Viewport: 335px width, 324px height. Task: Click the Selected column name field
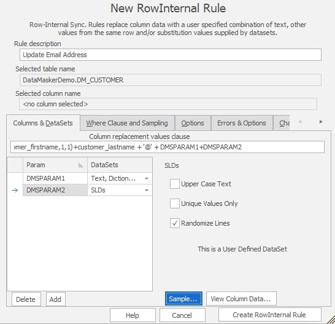point(168,104)
